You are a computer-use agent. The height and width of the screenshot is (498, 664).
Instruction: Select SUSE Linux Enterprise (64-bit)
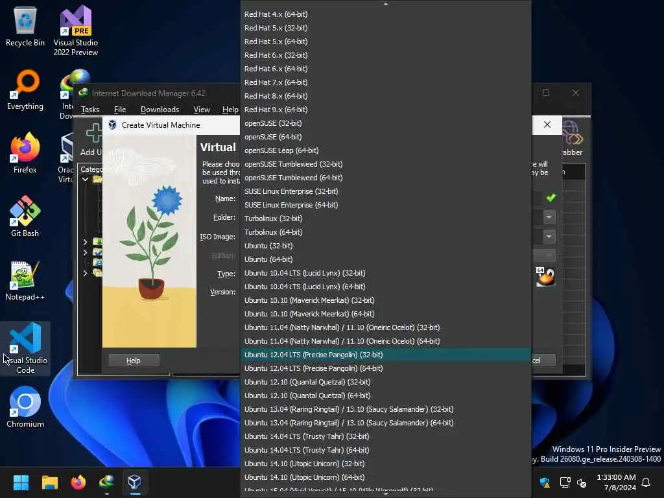[385, 204]
